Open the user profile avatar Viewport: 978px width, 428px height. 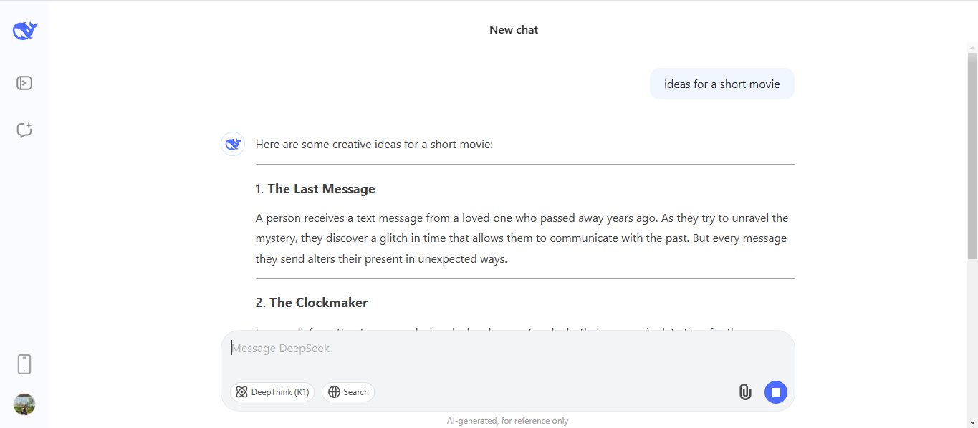click(24, 404)
